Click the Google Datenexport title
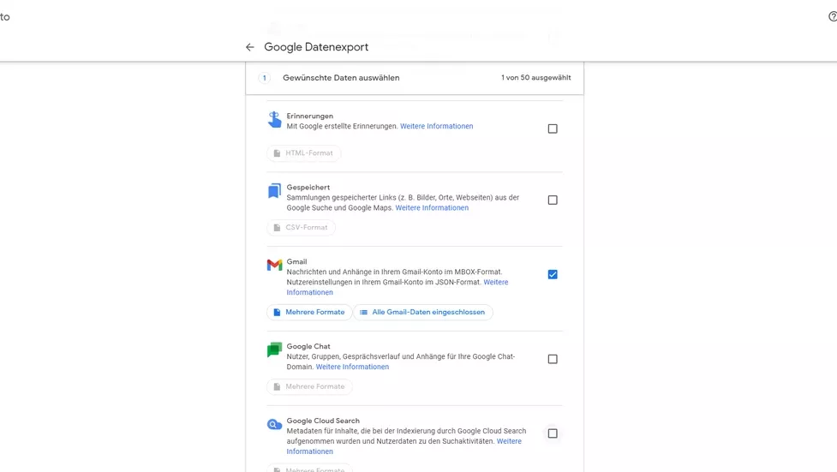Viewport: 837px width, 472px height. pos(316,47)
